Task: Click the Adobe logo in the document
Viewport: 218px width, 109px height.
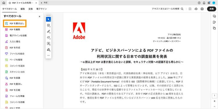Action: click(x=79, y=31)
